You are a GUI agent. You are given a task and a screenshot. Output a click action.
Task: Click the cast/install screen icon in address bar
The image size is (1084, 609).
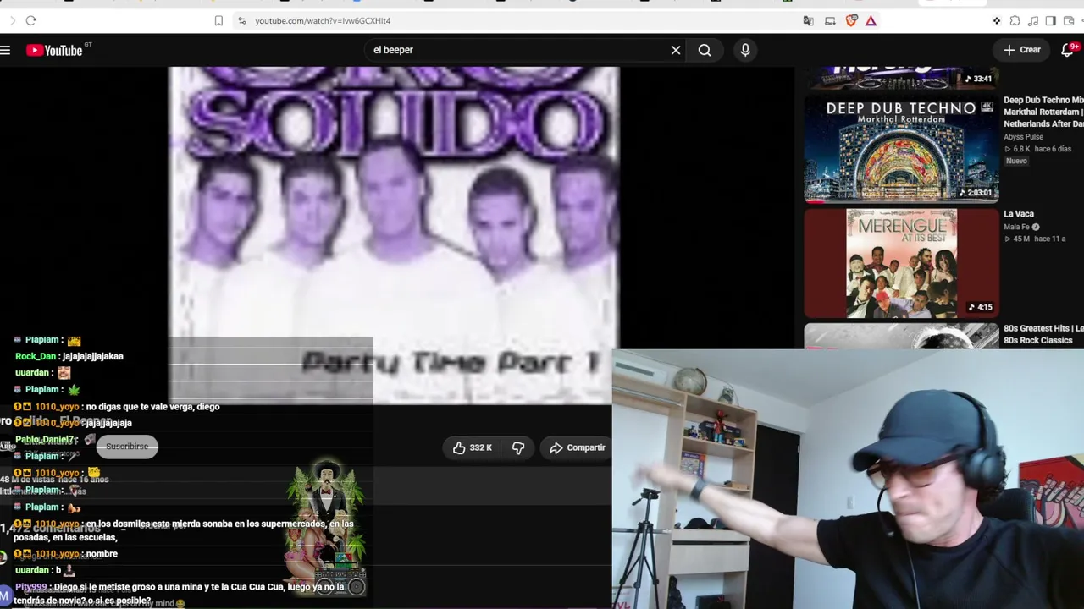(830, 20)
